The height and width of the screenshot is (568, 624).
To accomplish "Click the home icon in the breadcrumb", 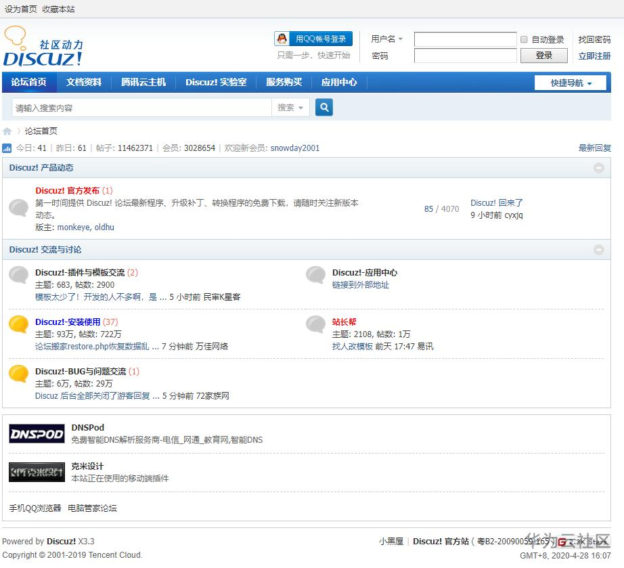I will coord(7,131).
